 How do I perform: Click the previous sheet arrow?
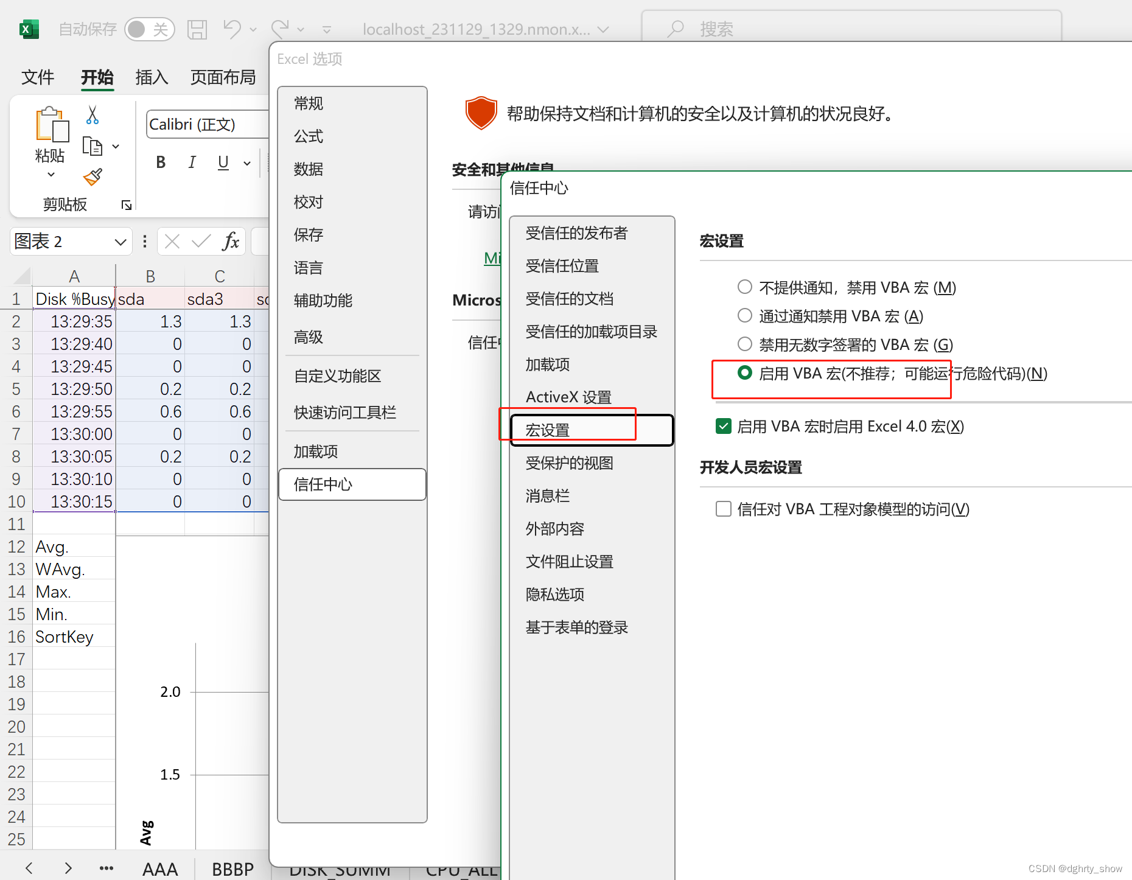tap(29, 868)
